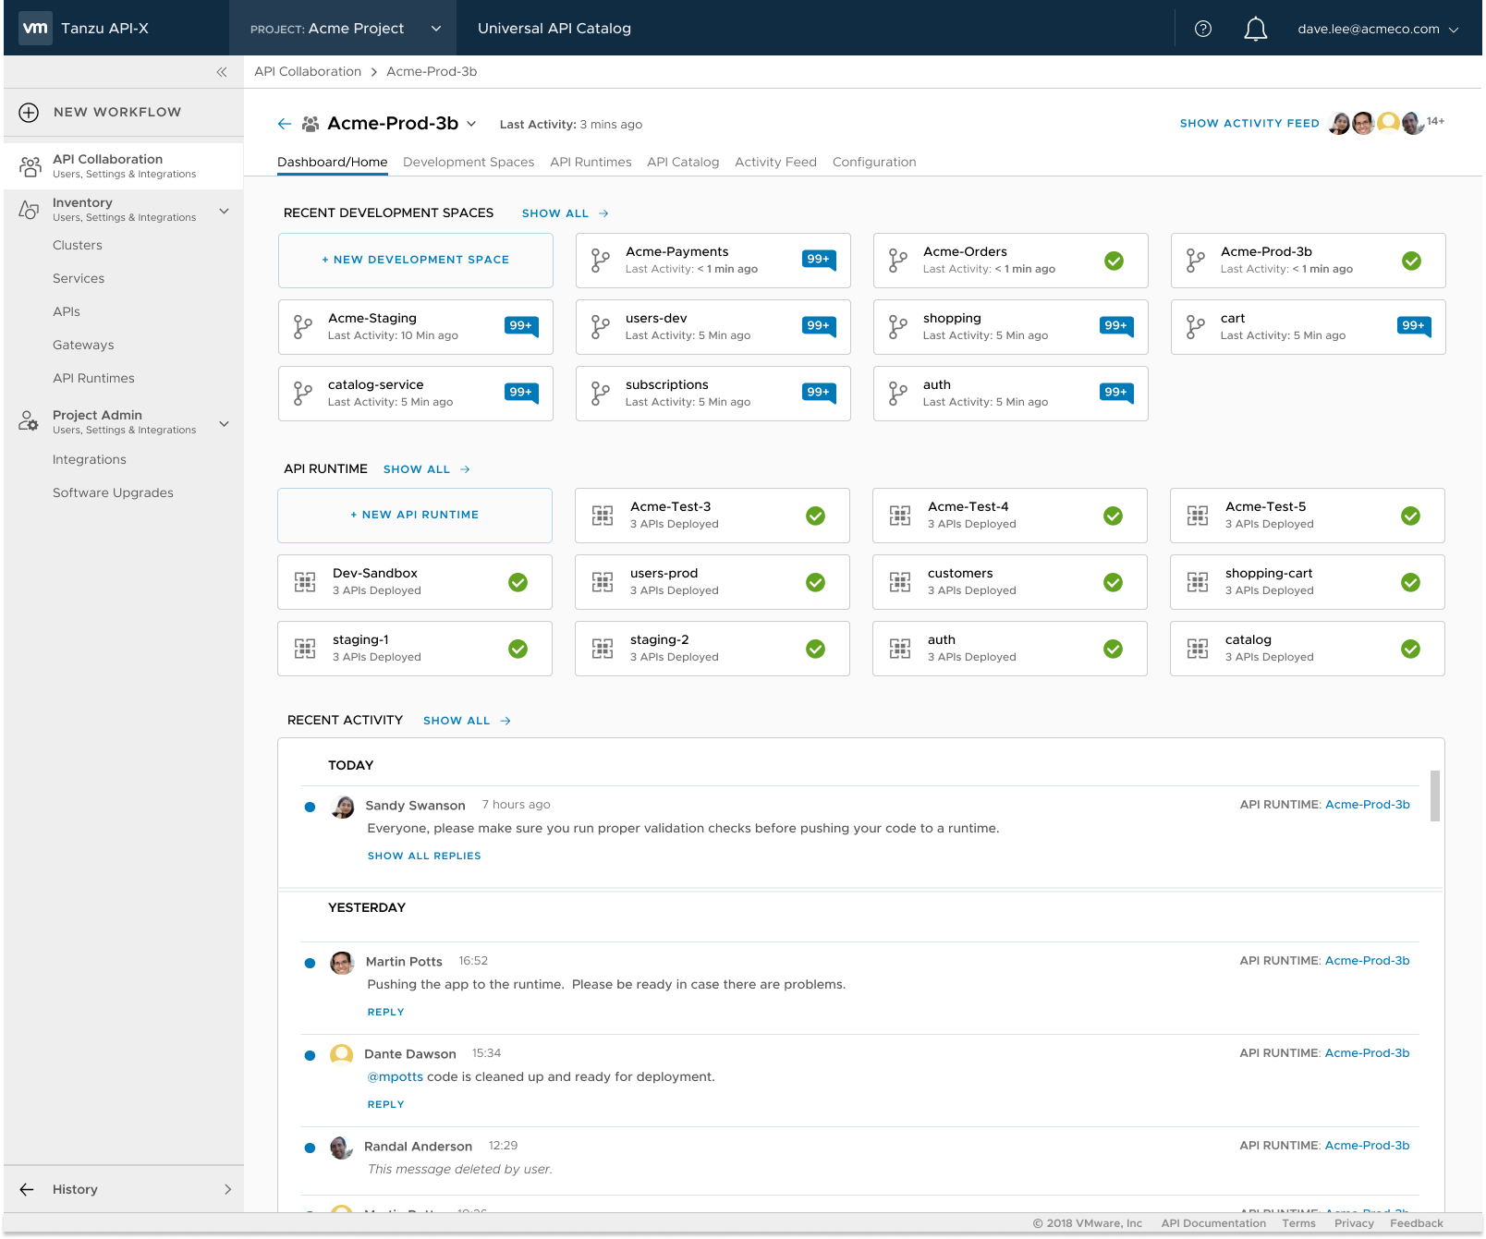
Task: Click the runtime grid icon on staging-2 card
Action: pyautogui.click(x=603, y=649)
